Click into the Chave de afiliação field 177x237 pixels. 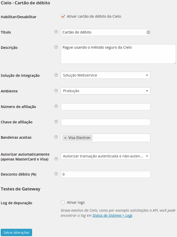[106, 122]
